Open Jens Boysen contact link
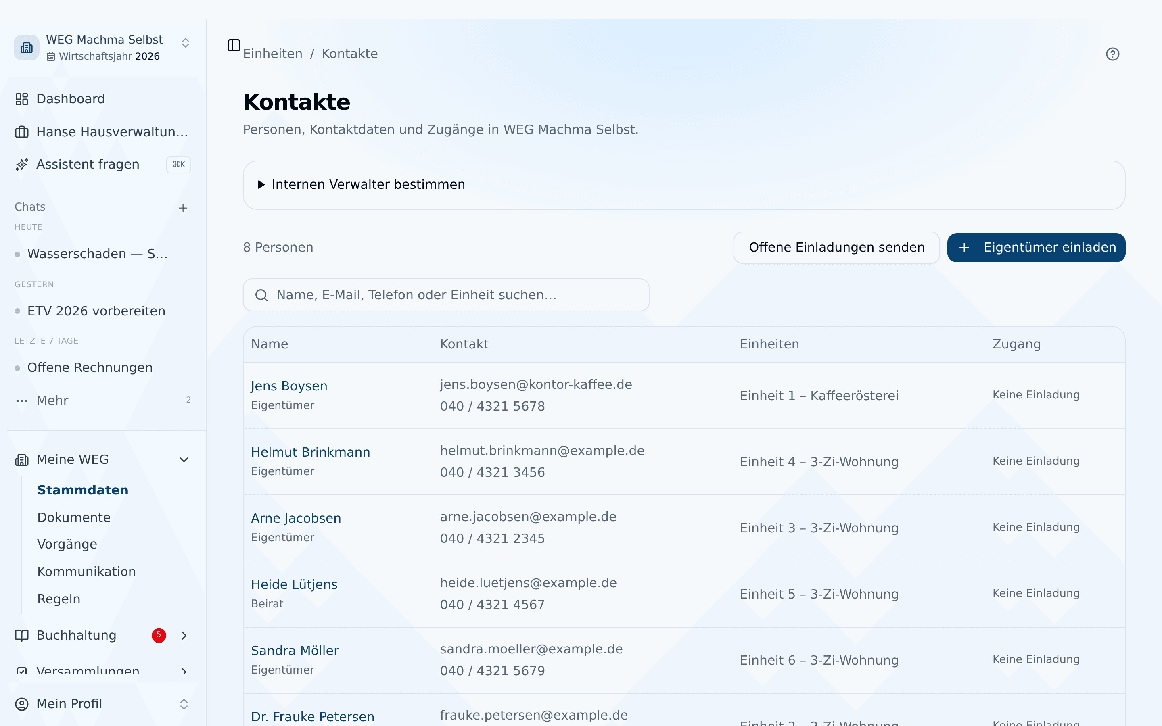Screen dimensions: 1162x726 pyautogui.click(x=288, y=386)
